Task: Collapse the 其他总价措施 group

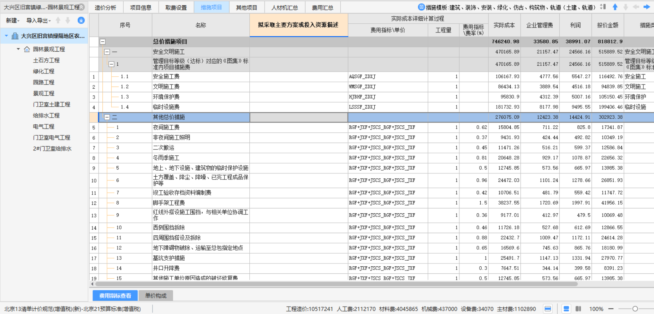Action: point(107,117)
